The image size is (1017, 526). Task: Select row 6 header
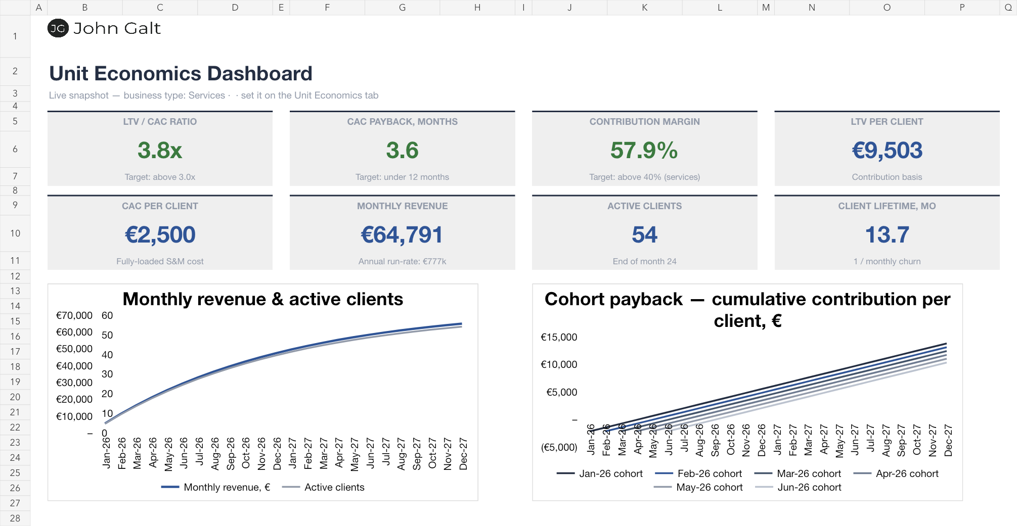coord(15,149)
